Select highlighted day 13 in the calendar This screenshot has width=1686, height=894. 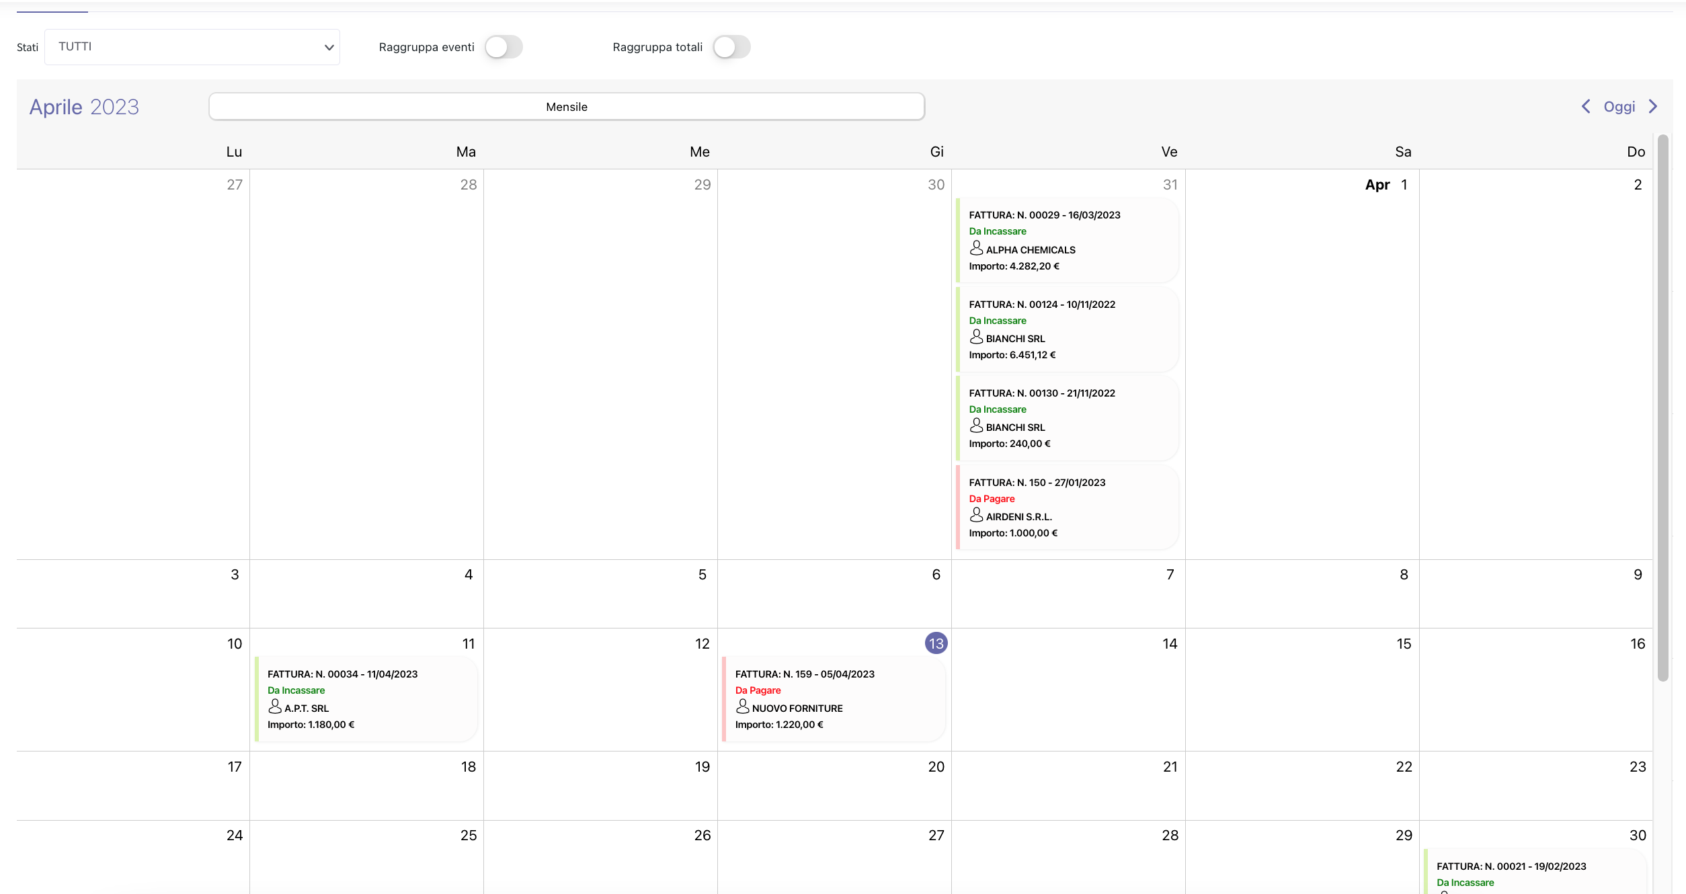[936, 643]
